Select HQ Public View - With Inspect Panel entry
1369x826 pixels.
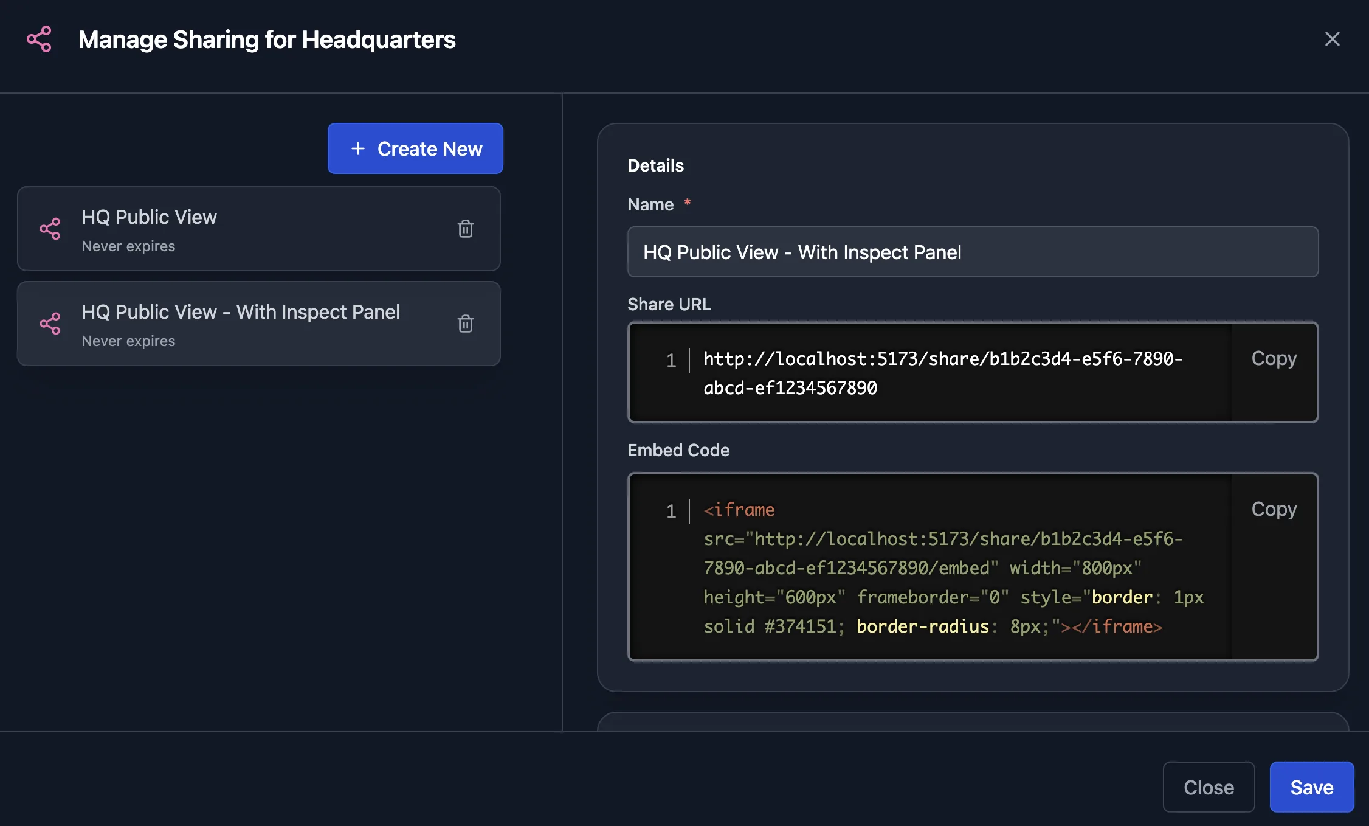(259, 324)
